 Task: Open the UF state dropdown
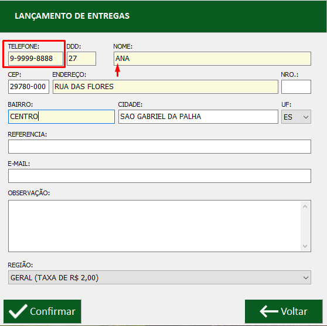click(x=296, y=117)
